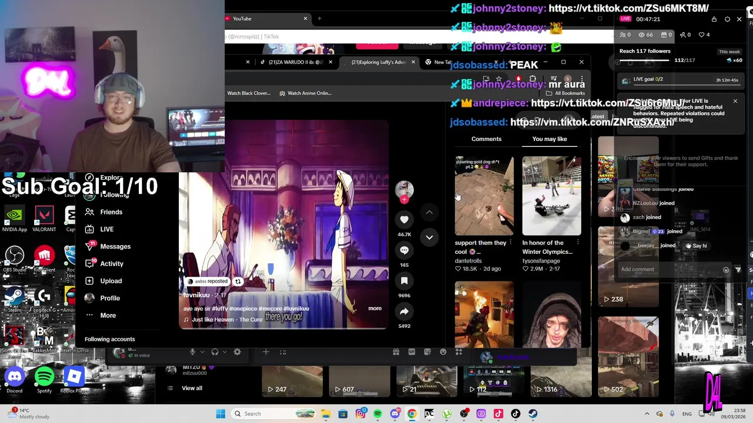
Task: Open the dantetrolls 'support them they cool' video
Action: (x=484, y=196)
